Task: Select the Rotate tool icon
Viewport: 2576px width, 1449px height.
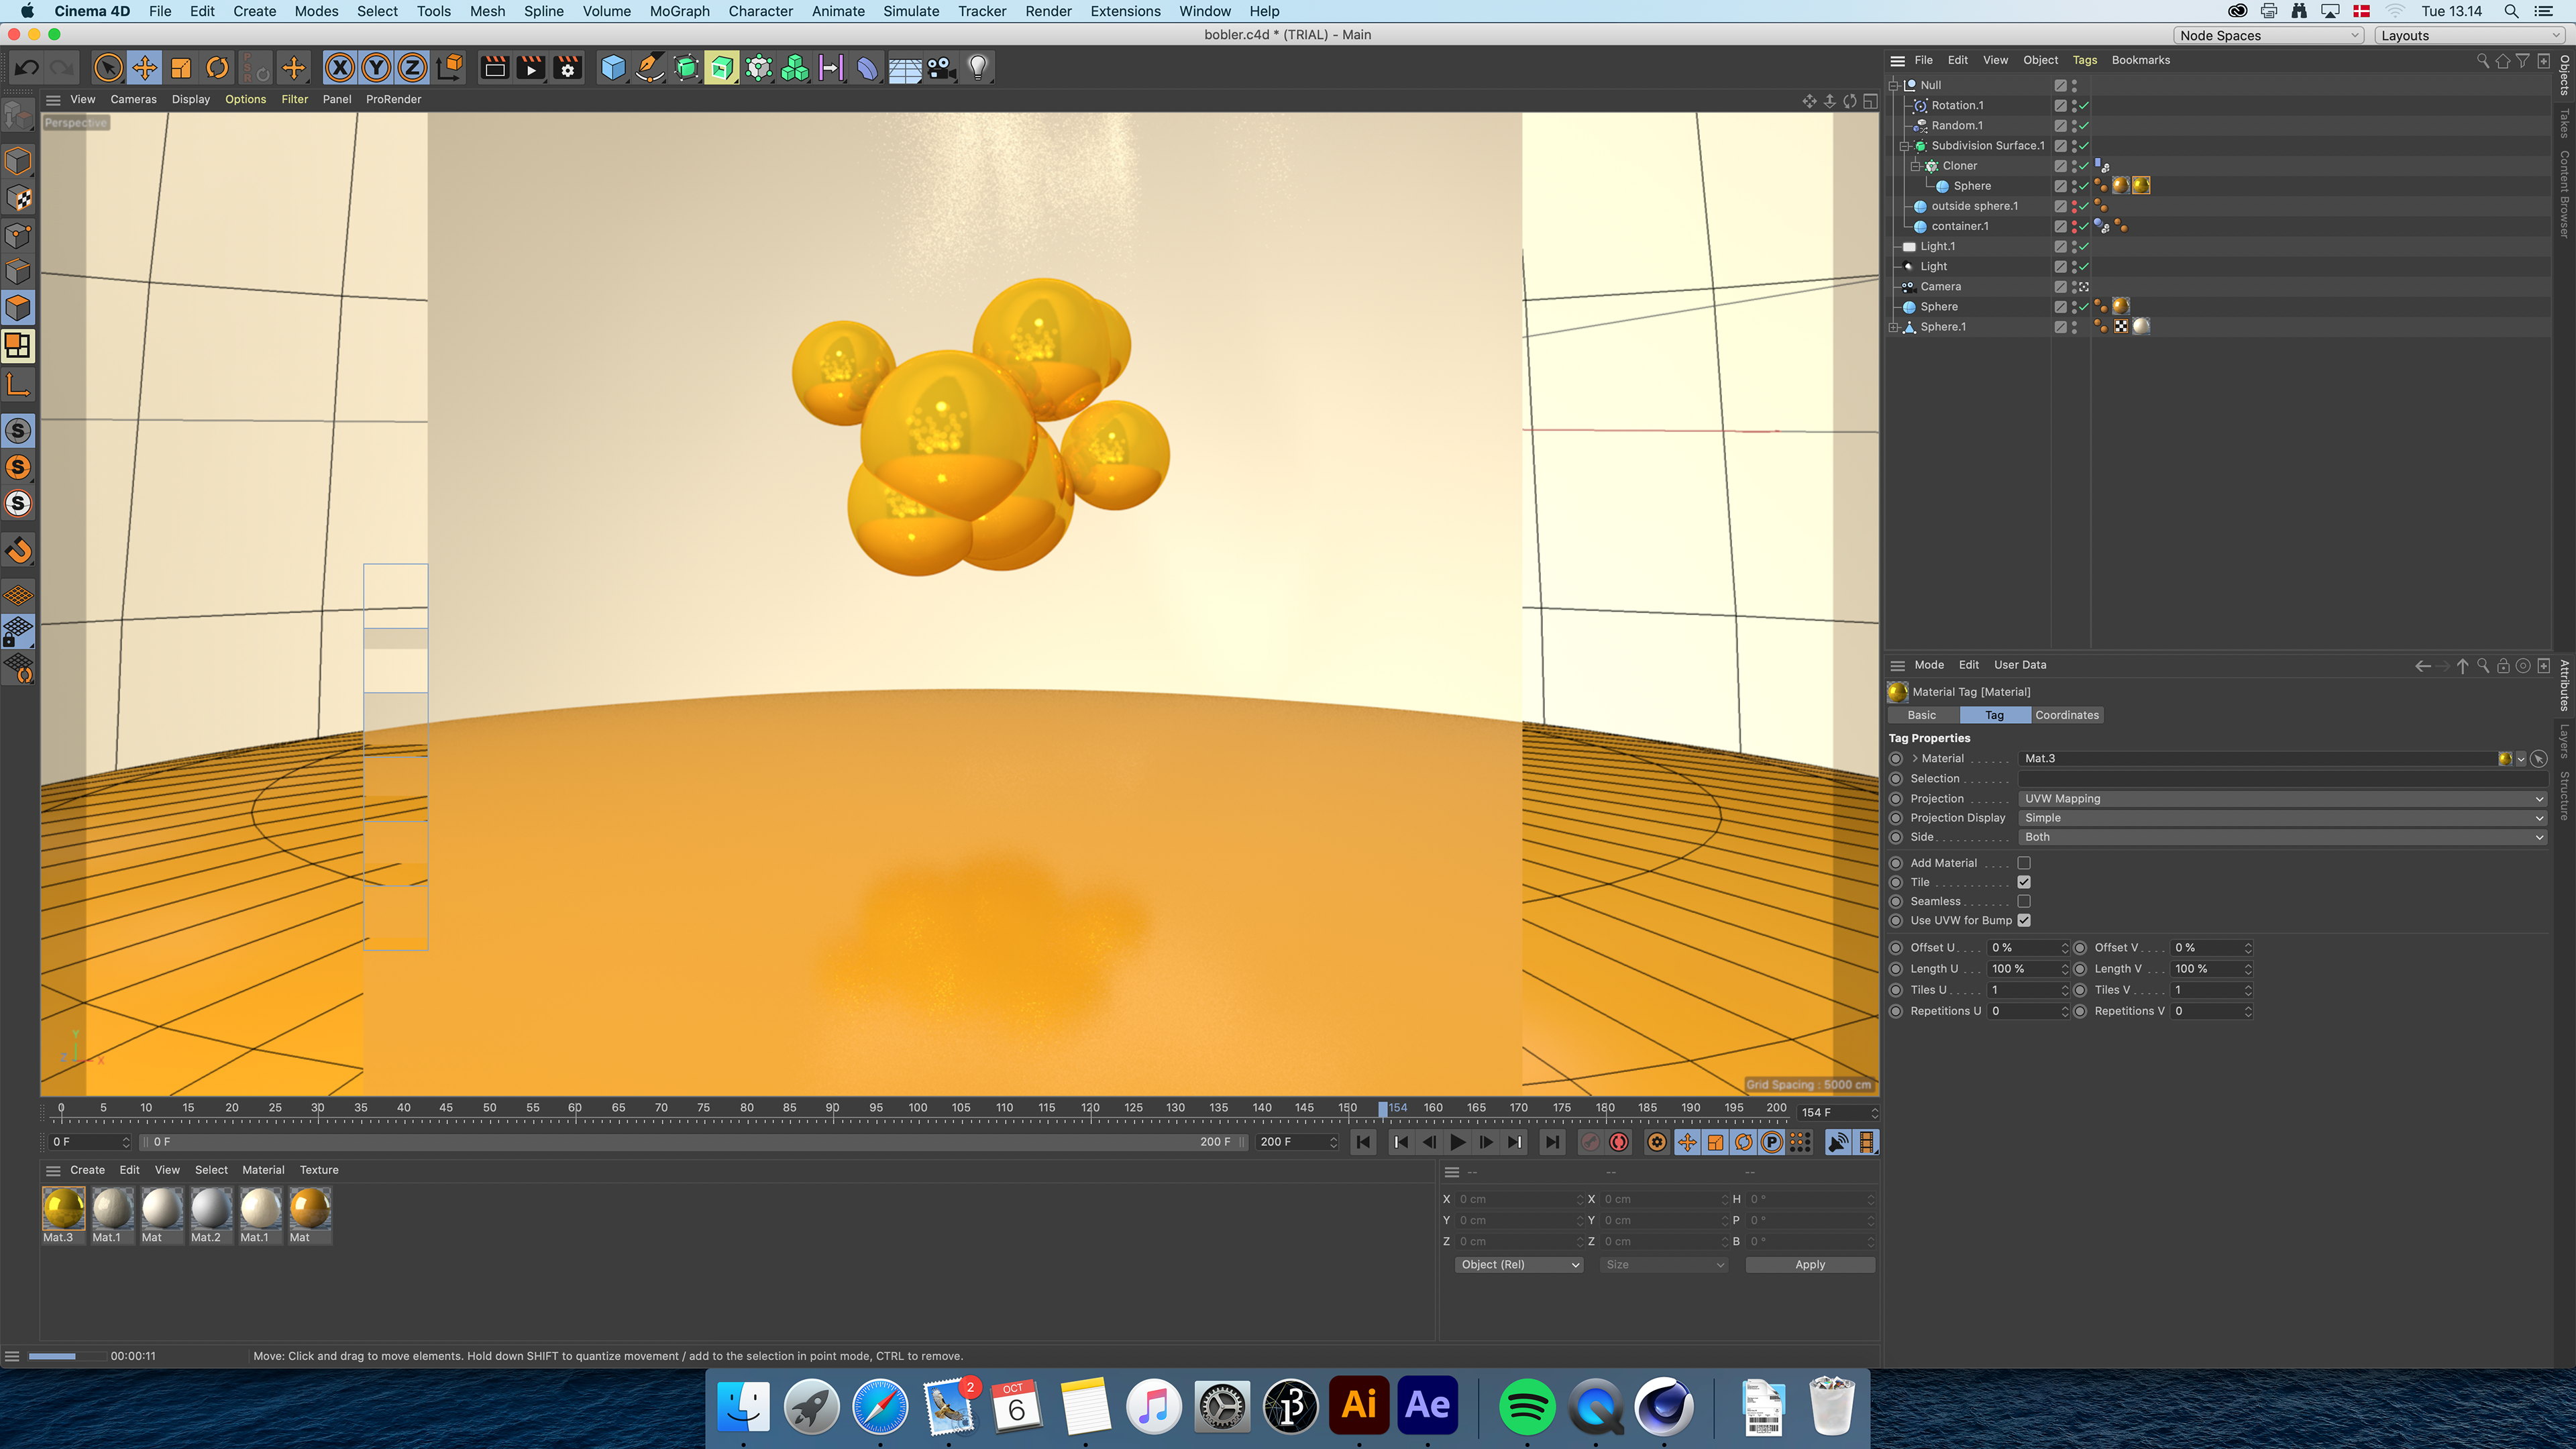Action: pos(217,68)
